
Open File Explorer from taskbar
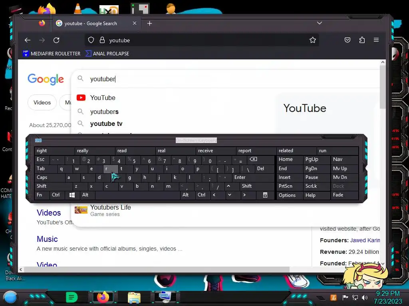(134, 298)
